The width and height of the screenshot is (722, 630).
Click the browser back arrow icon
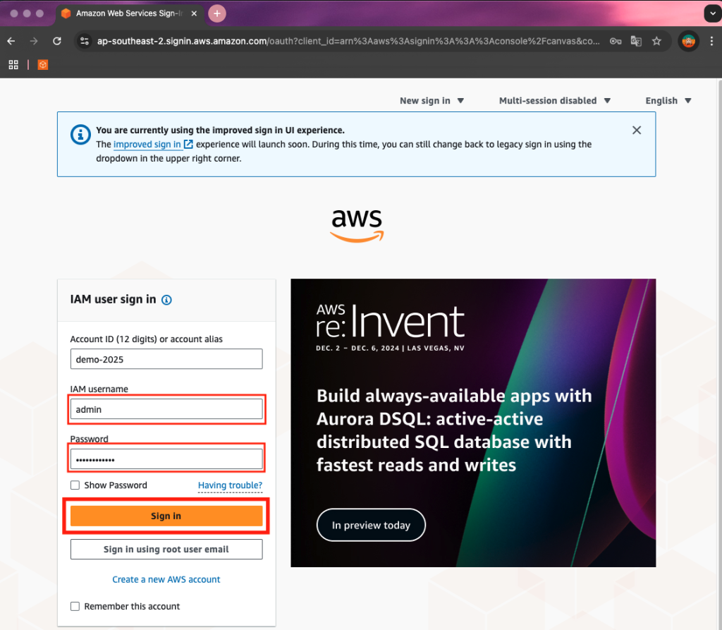(11, 41)
